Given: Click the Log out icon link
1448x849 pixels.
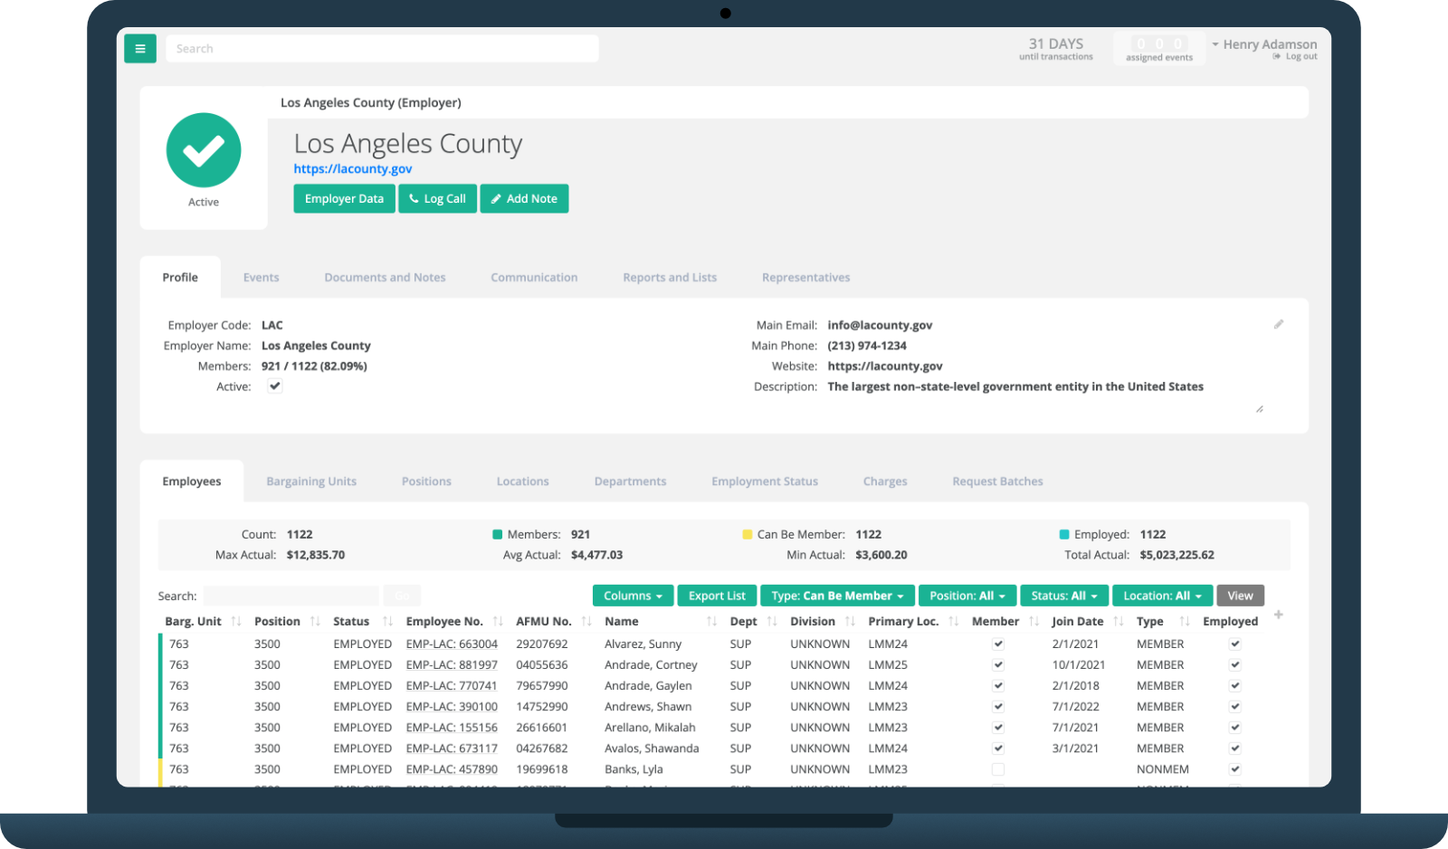Looking at the screenshot, I should [x=1295, y=57].
